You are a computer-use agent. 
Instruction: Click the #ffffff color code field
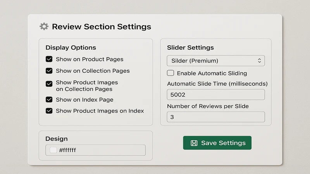pyautogui.click(x=95, y=150)
